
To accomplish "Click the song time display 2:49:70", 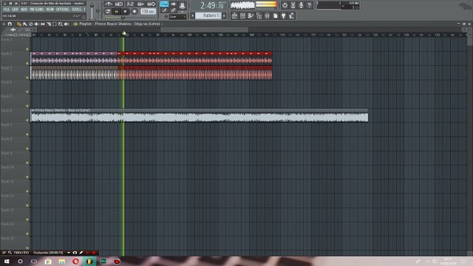I will tap(212, 5).
